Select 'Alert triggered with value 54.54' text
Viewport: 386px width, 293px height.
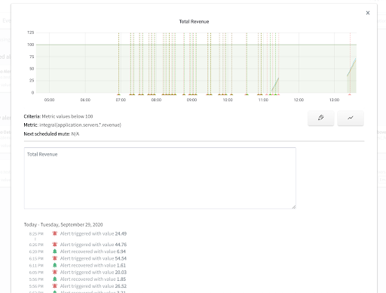click(93, 258)
